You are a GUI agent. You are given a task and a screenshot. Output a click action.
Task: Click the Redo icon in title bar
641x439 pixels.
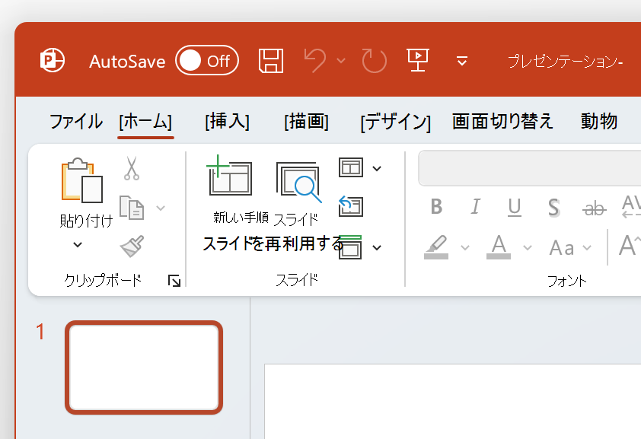[x=374, y=61]
